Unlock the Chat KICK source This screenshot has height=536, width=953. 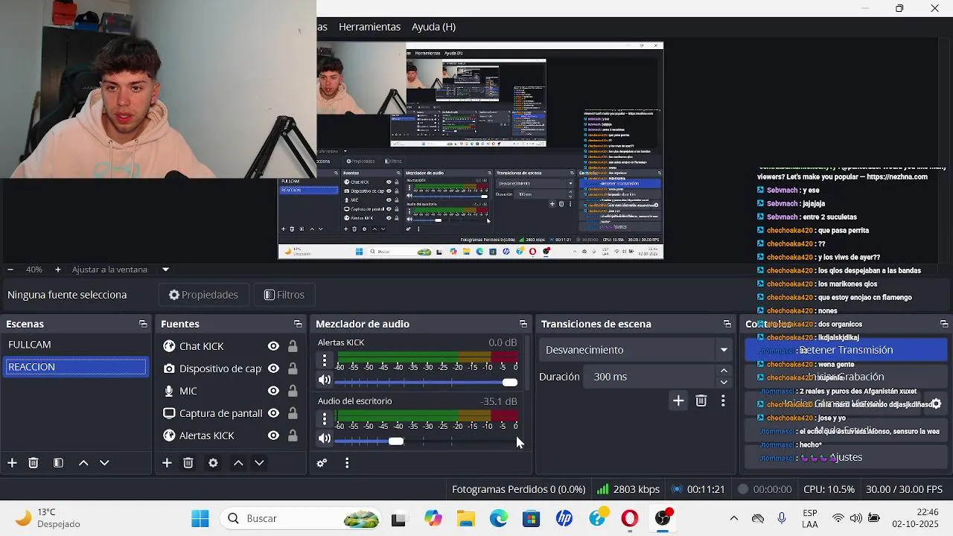(293, 346)
